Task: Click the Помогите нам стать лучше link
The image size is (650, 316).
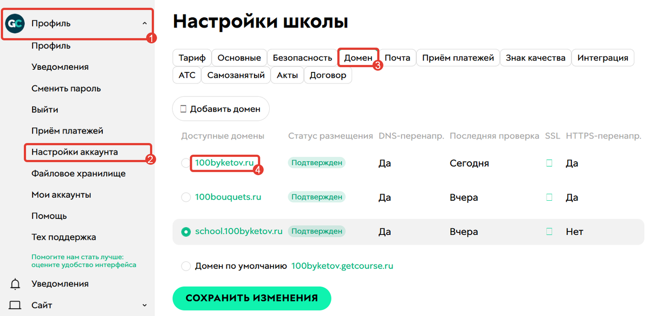Action: 84,261
